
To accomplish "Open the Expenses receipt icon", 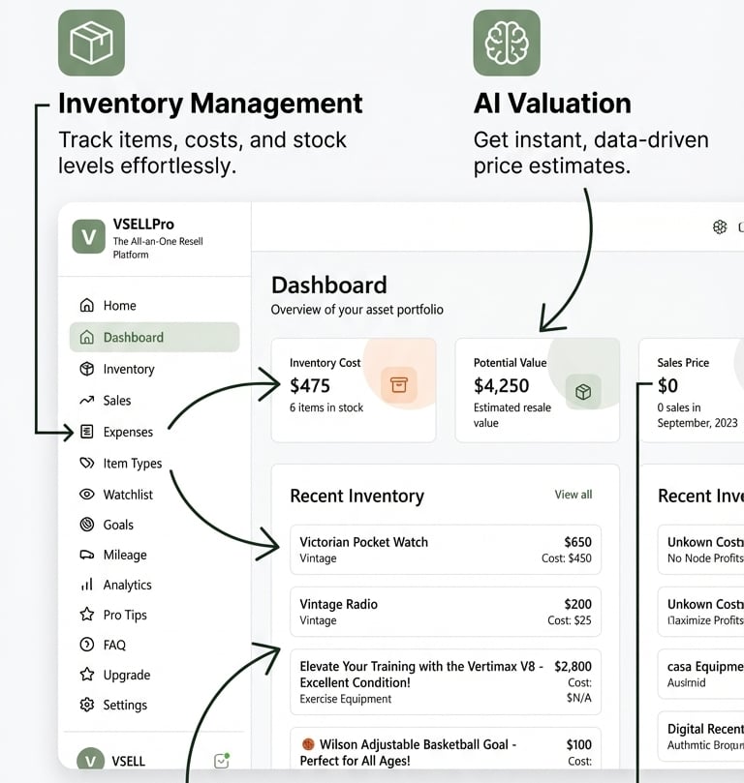I will [87, 432].
